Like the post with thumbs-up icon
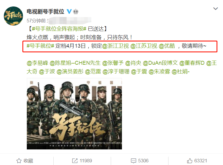 click(x=190, y=161)
